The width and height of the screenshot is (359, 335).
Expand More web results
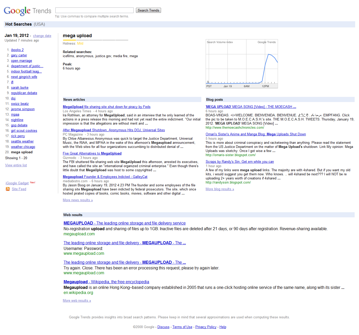[77, 301]
